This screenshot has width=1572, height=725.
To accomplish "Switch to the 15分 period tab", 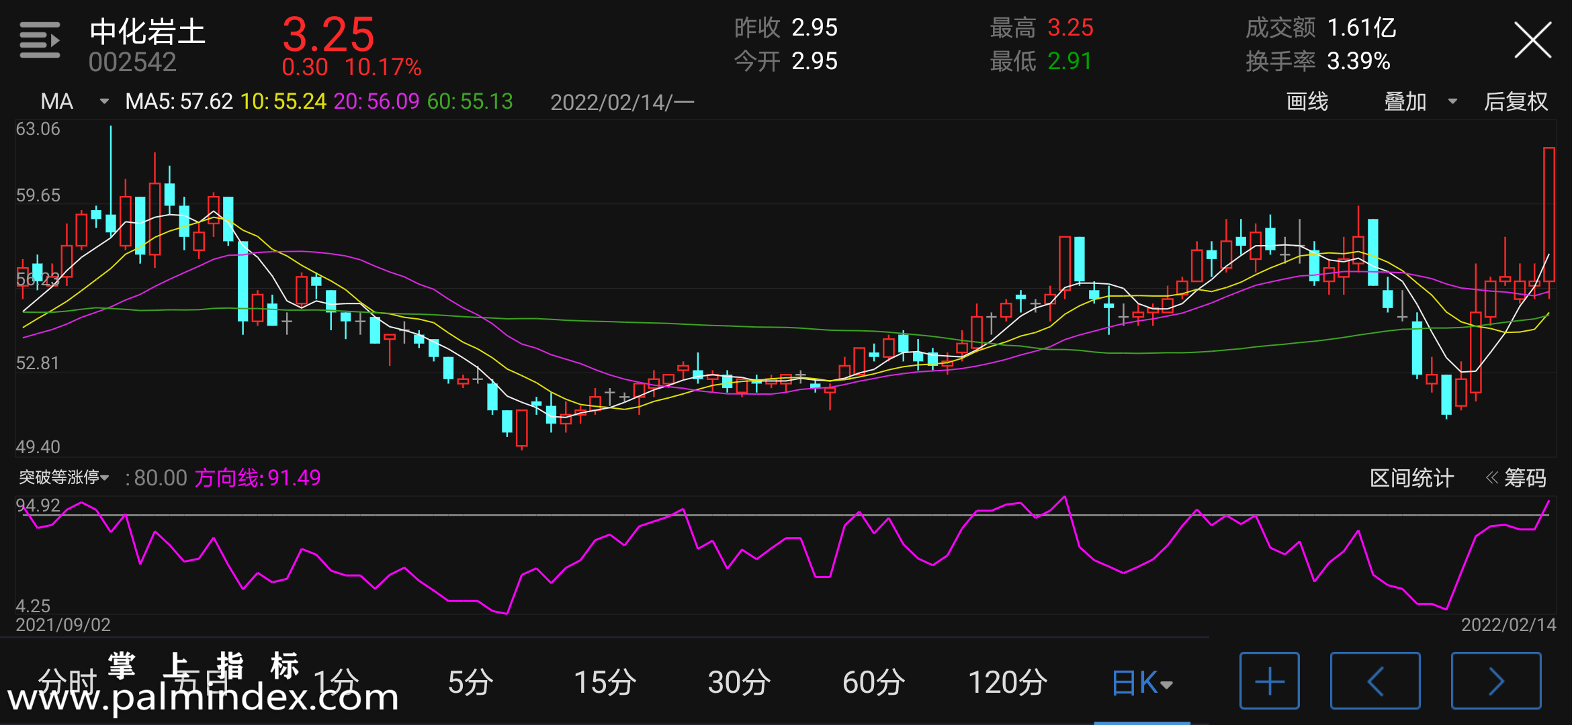I will pos(605,683).
